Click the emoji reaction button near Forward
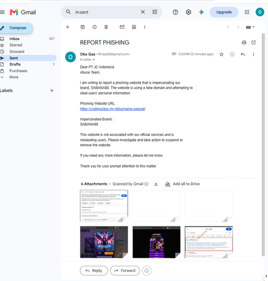The height and width of the screenshot is (281, 268). click(147, 271)
